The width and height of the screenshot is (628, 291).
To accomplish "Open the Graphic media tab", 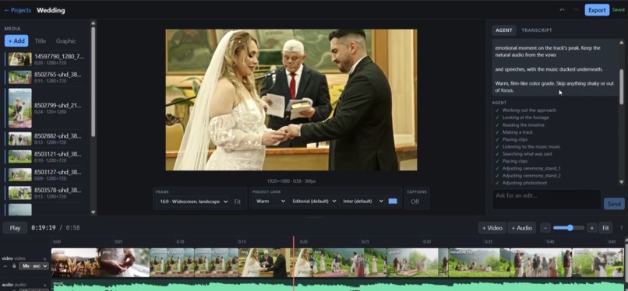I will (x=65, y=40).
